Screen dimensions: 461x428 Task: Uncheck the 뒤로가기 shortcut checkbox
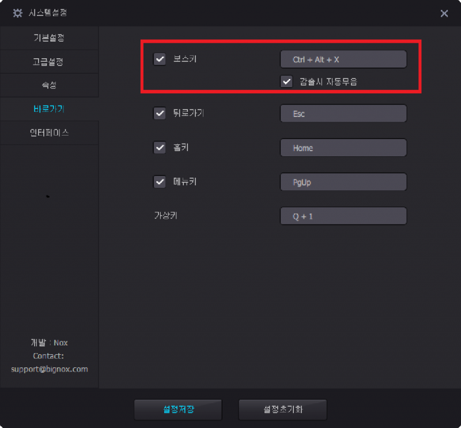coord(160,113)
